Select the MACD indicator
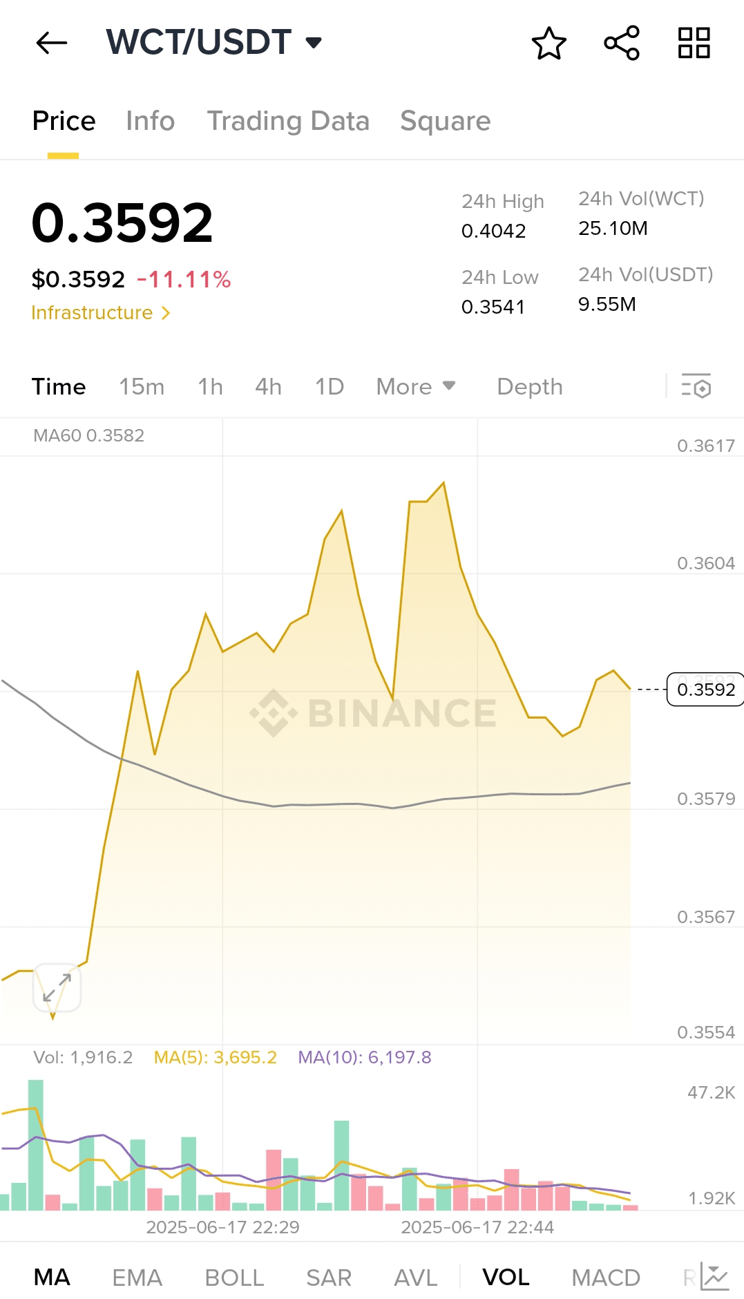The height and width of the screenshot is (1299, 744). (x=606, y=1278)
